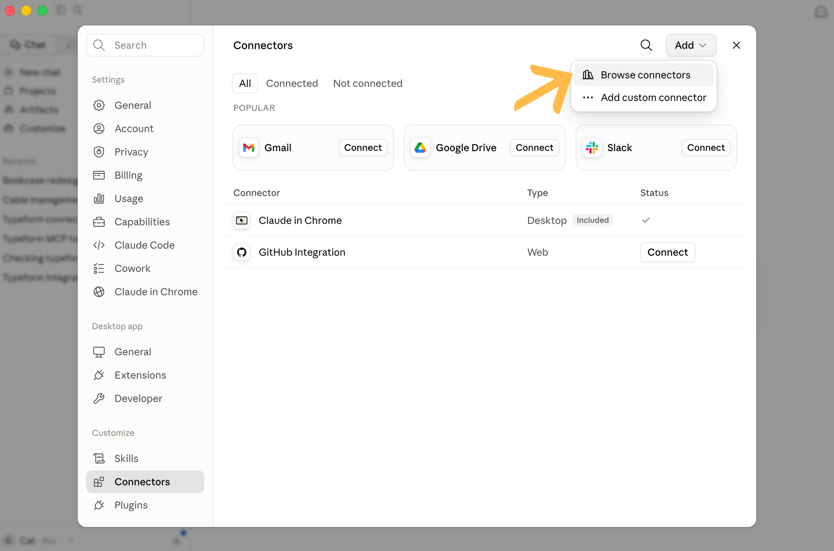The height and width of the screenshot is (551, 834).
Task: Open the Capabilities settings page
Action: click(x=145, y=222)
